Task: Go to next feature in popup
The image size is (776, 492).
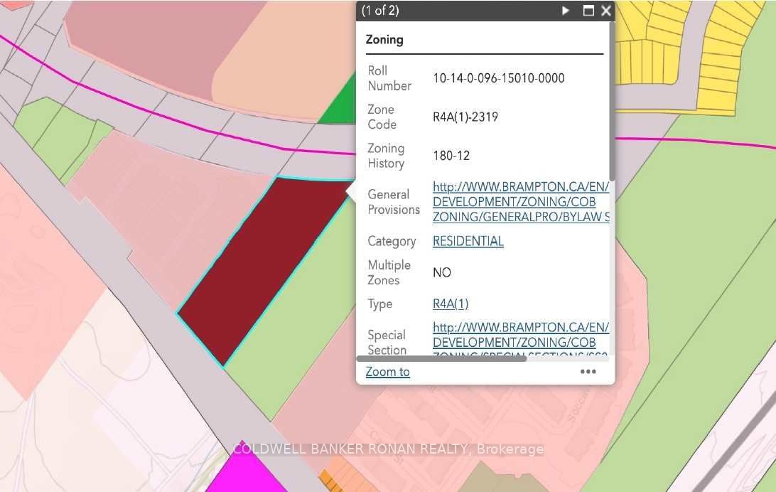Action: [x=565, y=11]
